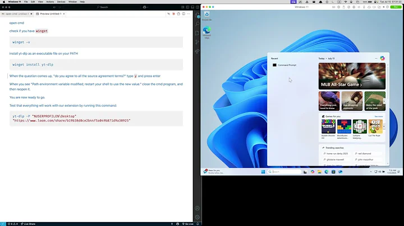Open Search in VS Code activity bar
The image size is (404, 226).
198,24
